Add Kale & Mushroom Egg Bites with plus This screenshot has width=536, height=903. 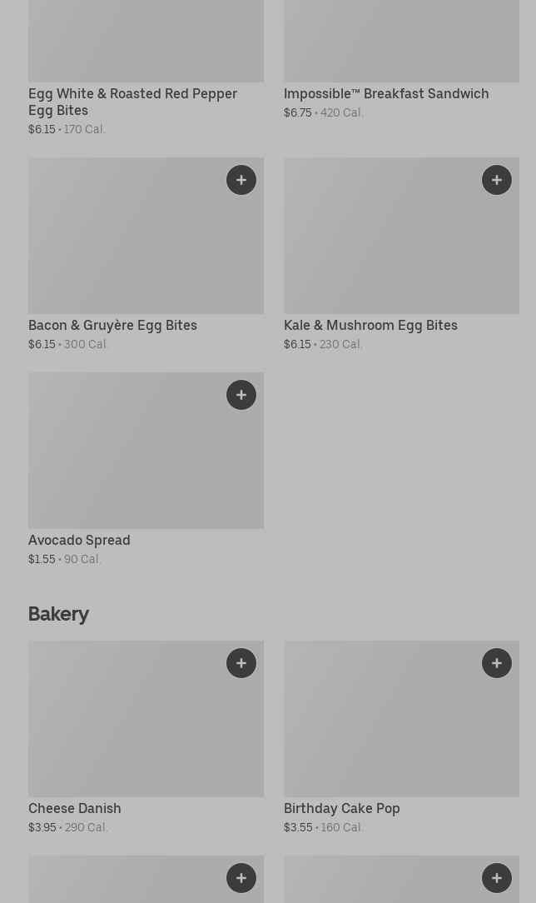tap(497, 180)
